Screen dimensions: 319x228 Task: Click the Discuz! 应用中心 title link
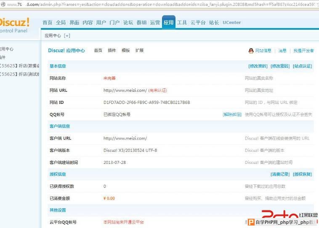(x=66, y=50)
